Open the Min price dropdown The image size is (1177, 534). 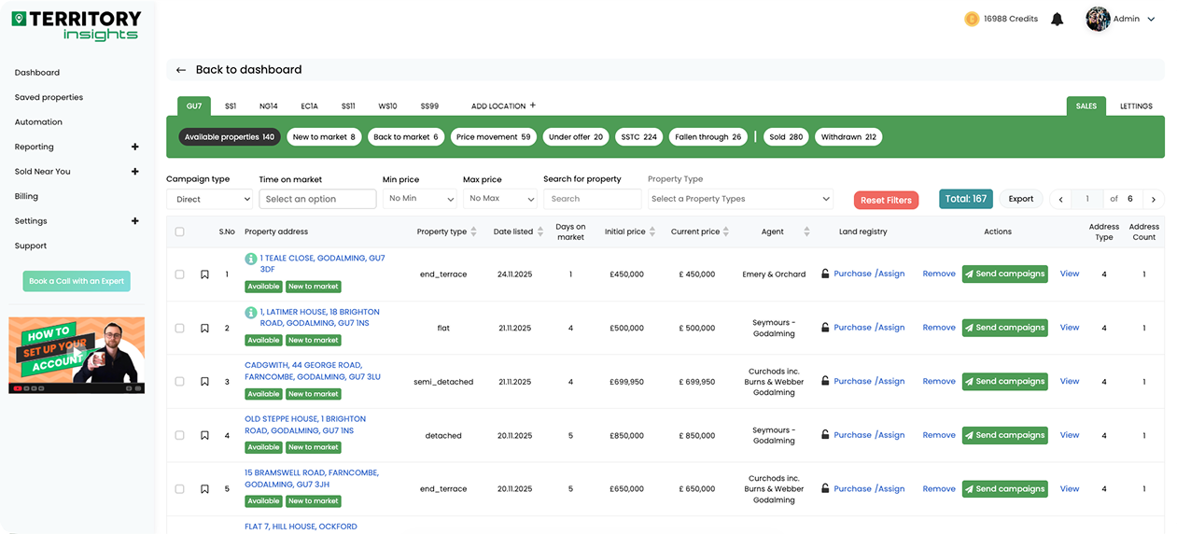pos(419,199)
